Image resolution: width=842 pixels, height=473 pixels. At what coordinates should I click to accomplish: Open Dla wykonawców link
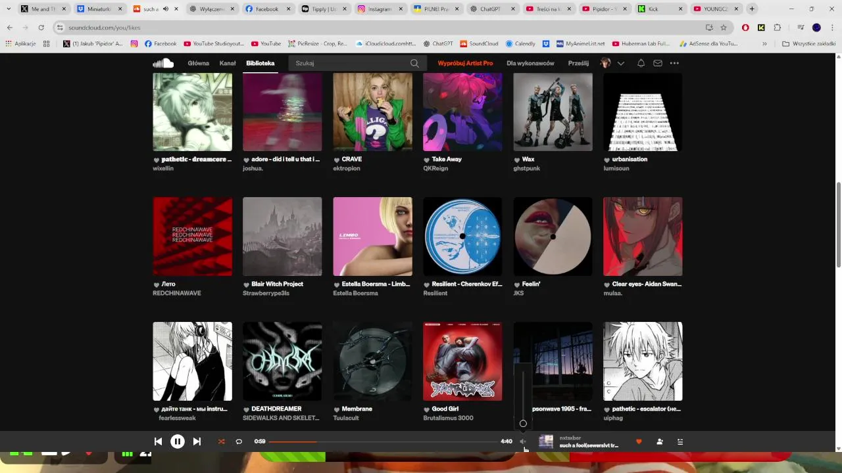530,63
